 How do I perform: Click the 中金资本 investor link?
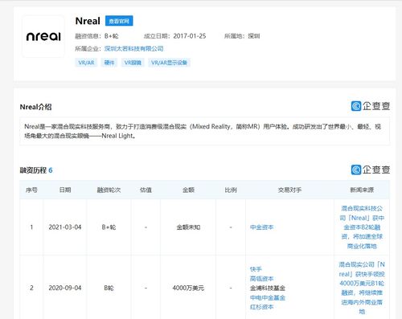261,227
